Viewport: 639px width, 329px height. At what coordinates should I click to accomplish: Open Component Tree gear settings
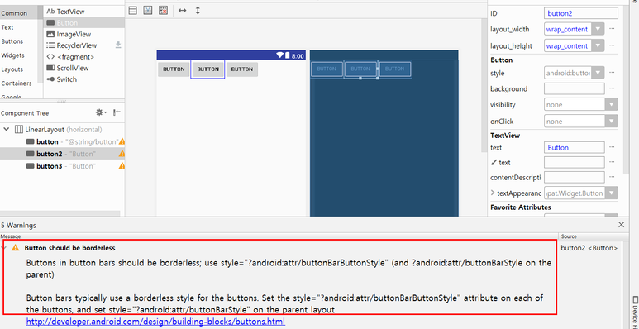point(101,112)
